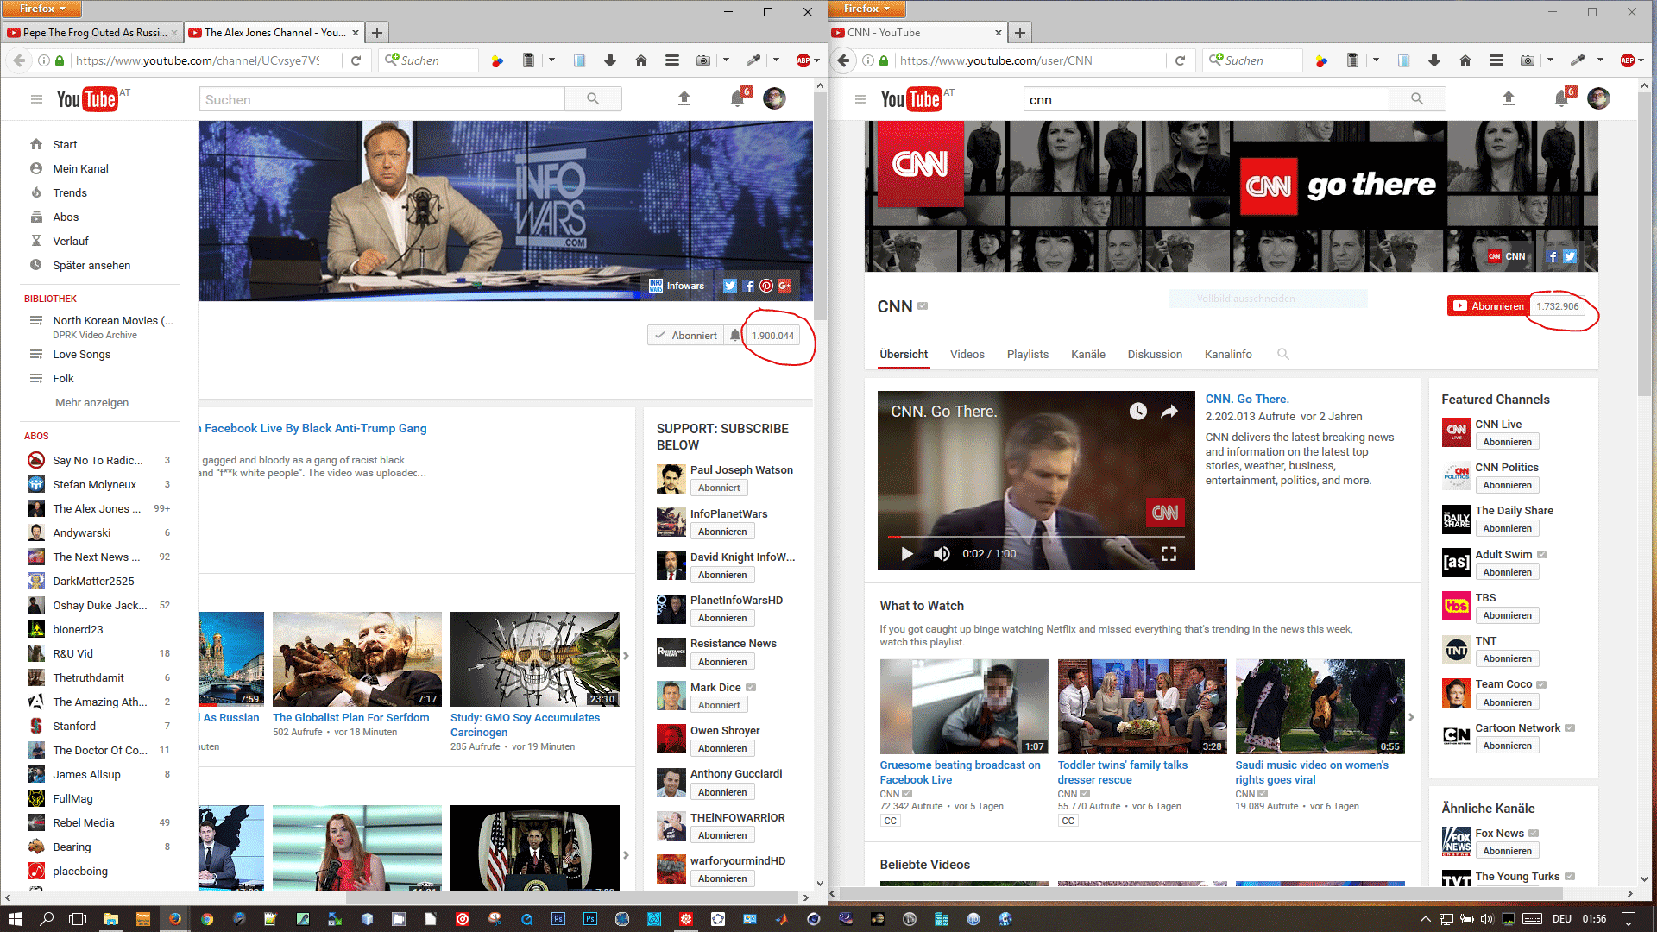Viewport: 1657px width, 932px height.
Task: Open The Globalist Plan For Serfdom link
Action: click(x=350, y=717)
